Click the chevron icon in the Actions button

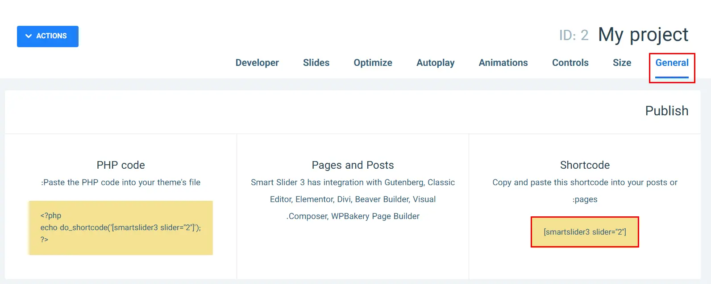[29, 36]
